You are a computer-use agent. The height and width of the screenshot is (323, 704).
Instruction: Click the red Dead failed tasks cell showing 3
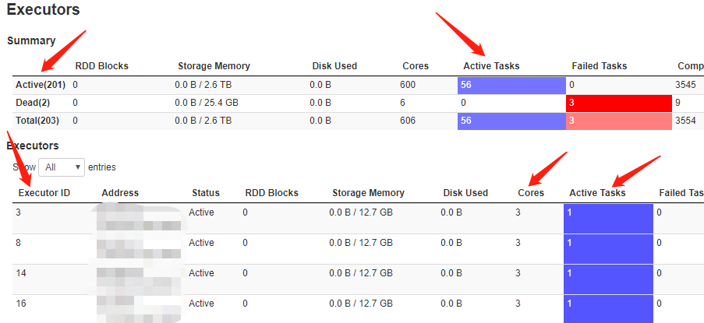[x=619, y=103]
